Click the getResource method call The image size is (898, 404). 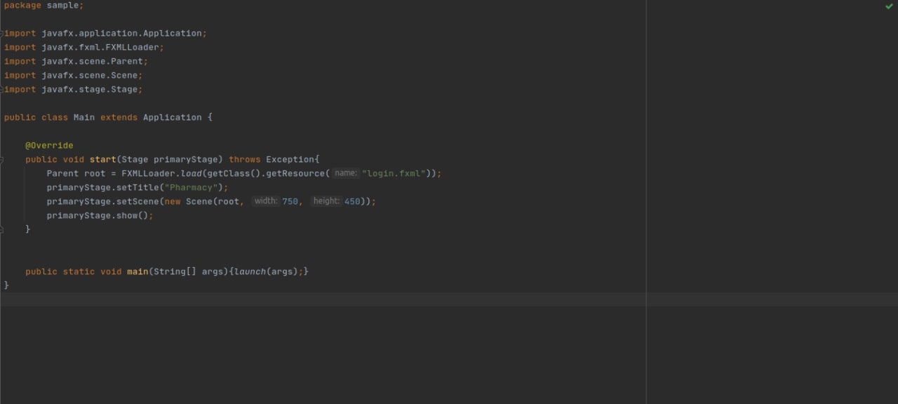point(295,173)
